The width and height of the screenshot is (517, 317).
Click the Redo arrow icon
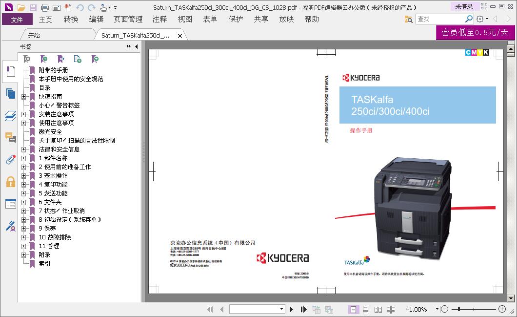coord(92,7)
